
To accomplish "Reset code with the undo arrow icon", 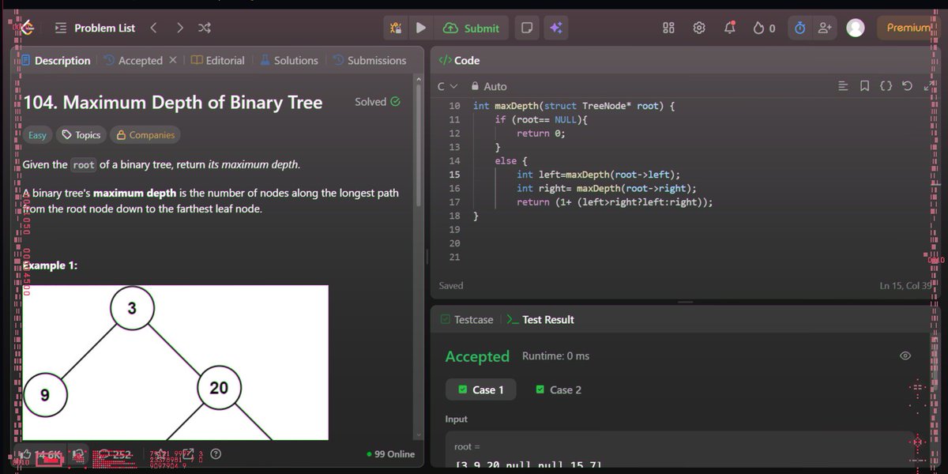I will [907, 86].
